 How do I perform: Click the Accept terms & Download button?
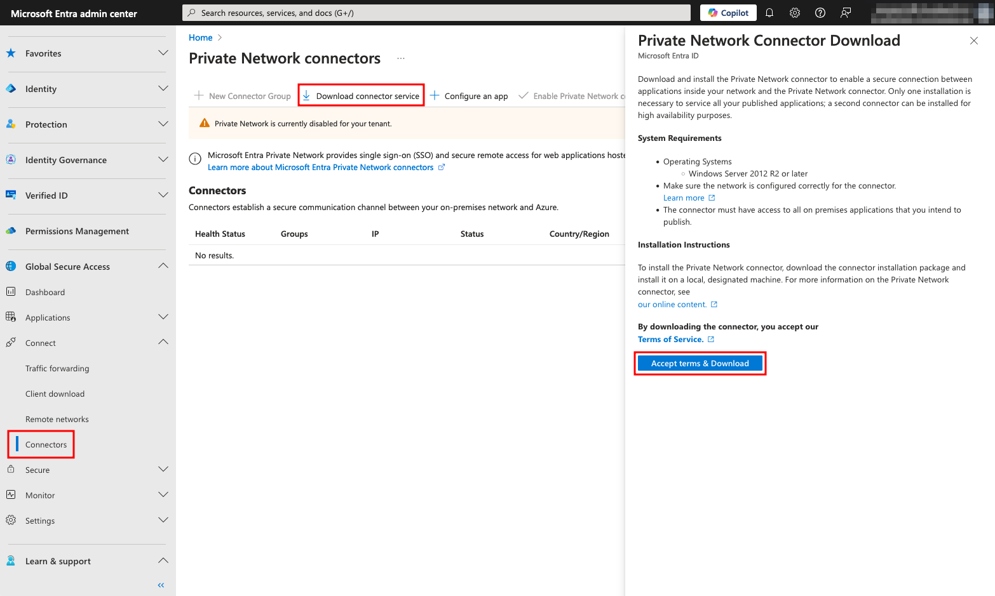pos(700,363)
